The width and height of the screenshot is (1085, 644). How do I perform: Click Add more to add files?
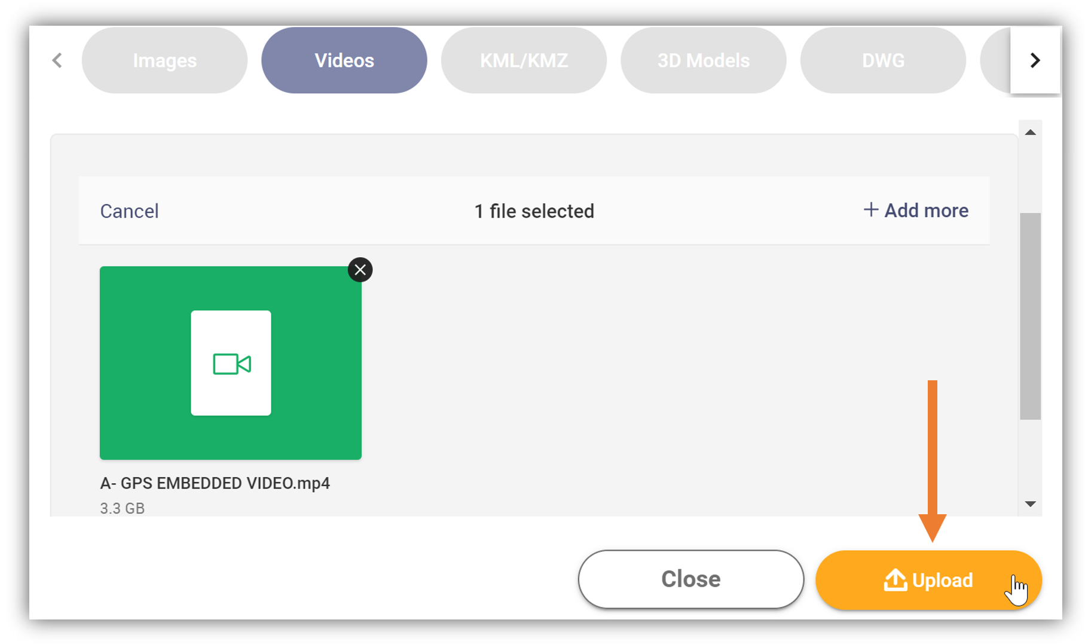tap(916, 210)
